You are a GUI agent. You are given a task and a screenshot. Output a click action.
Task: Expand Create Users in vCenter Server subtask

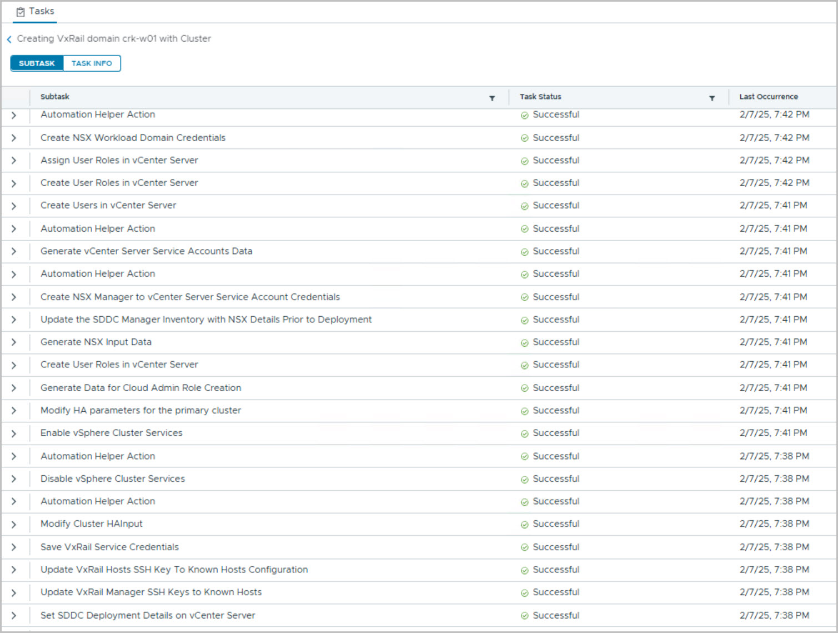[x=14, y=206]
